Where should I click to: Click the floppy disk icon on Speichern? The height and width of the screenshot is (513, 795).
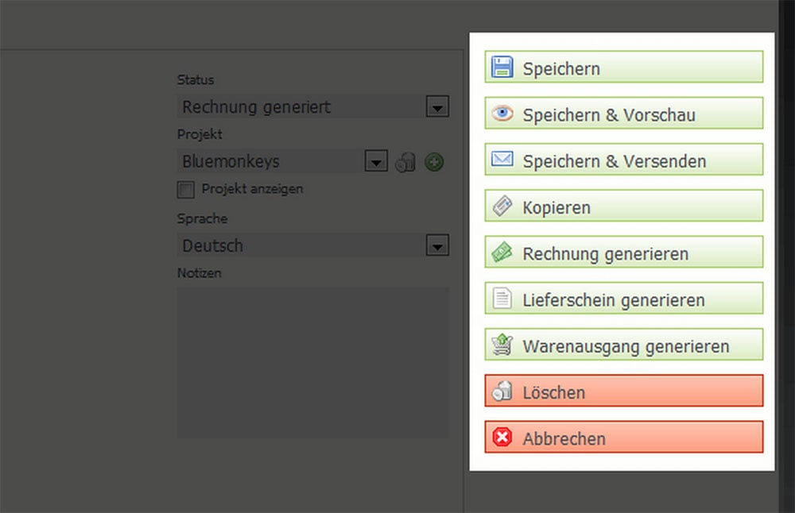click(x=502, y=67)
